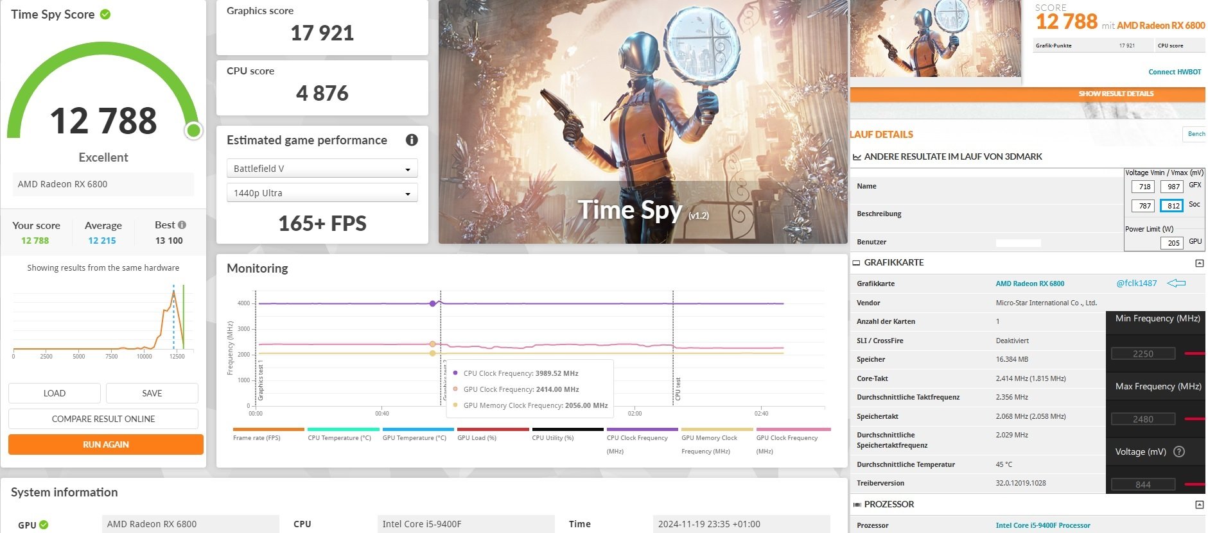This screenshot has width=1208, height=533.
Task: Click the info icon beside Best score
Action: [182, 225]
